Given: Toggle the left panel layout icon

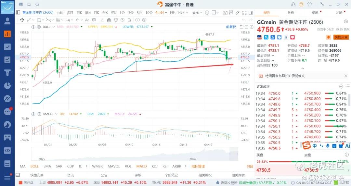Looking at the screenshot, I should (18, 13).
